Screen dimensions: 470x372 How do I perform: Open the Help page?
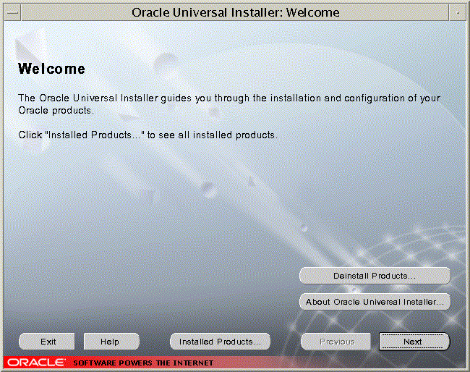111,342
